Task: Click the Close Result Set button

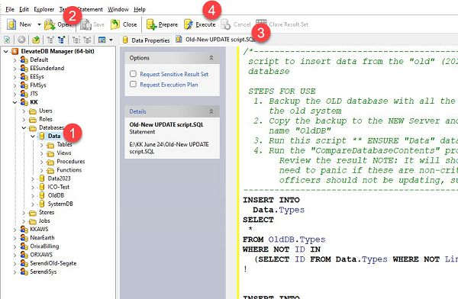Action: click(x=282, y=24)
